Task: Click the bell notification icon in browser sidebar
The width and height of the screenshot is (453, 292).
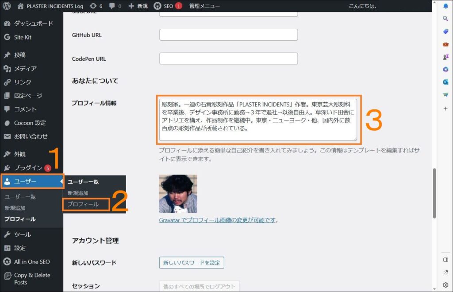Action: pyautogui.click(x=445, y=6)
